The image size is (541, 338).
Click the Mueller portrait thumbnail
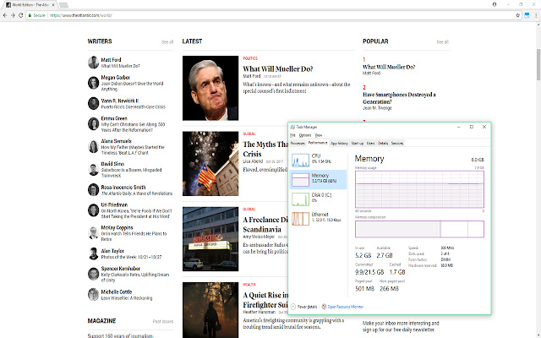tap(210, 88)
